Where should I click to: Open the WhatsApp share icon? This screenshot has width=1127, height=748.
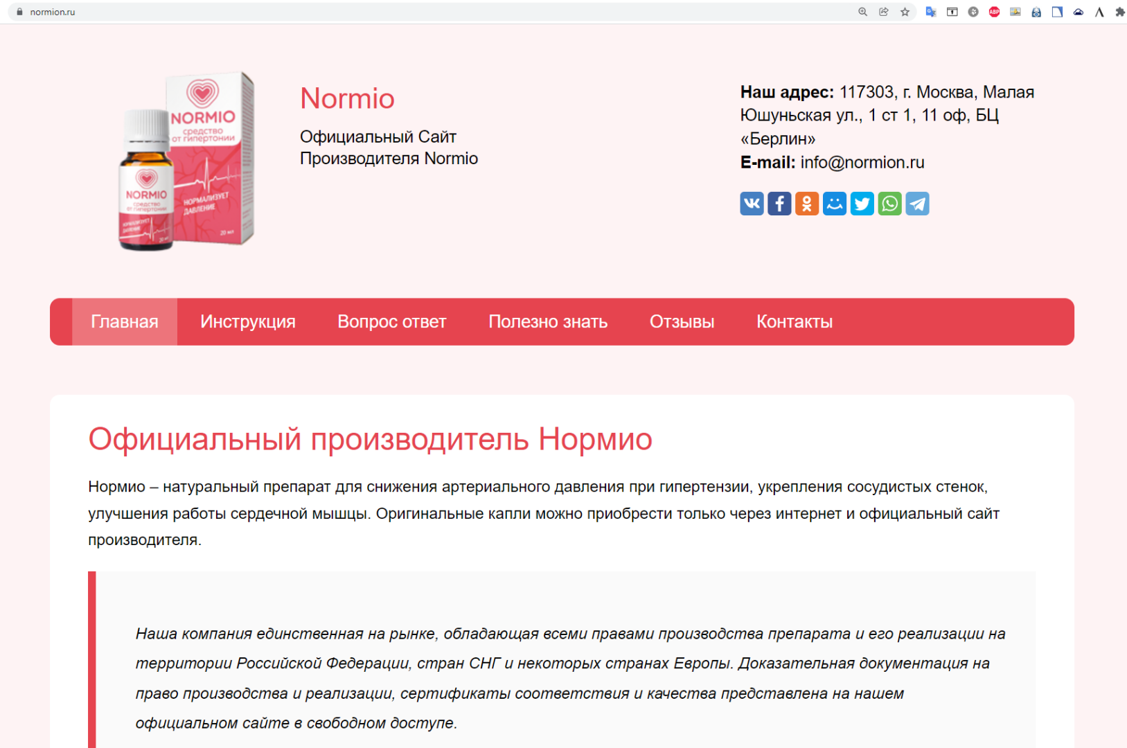coord(890,204)
